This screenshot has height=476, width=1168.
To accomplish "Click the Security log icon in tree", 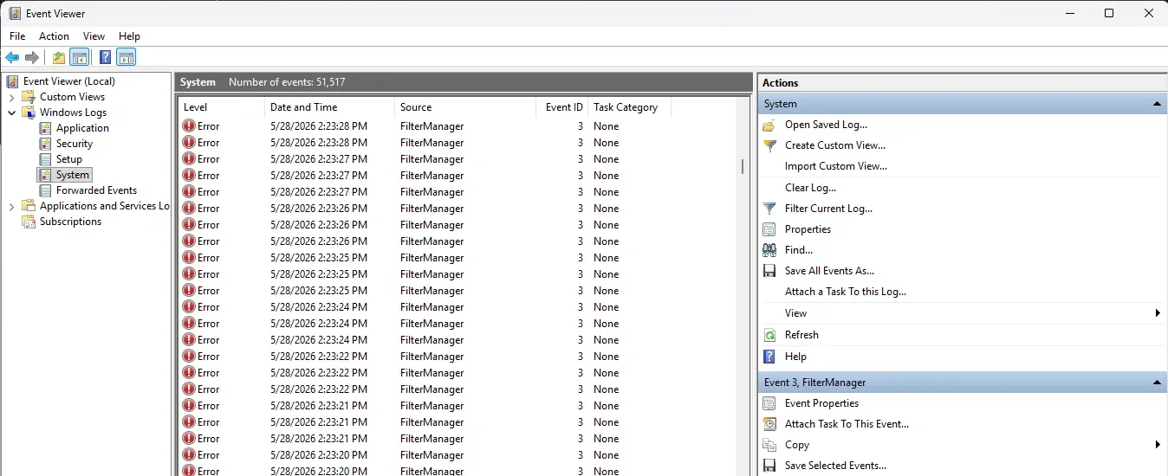I will click(x=46, y=144).
